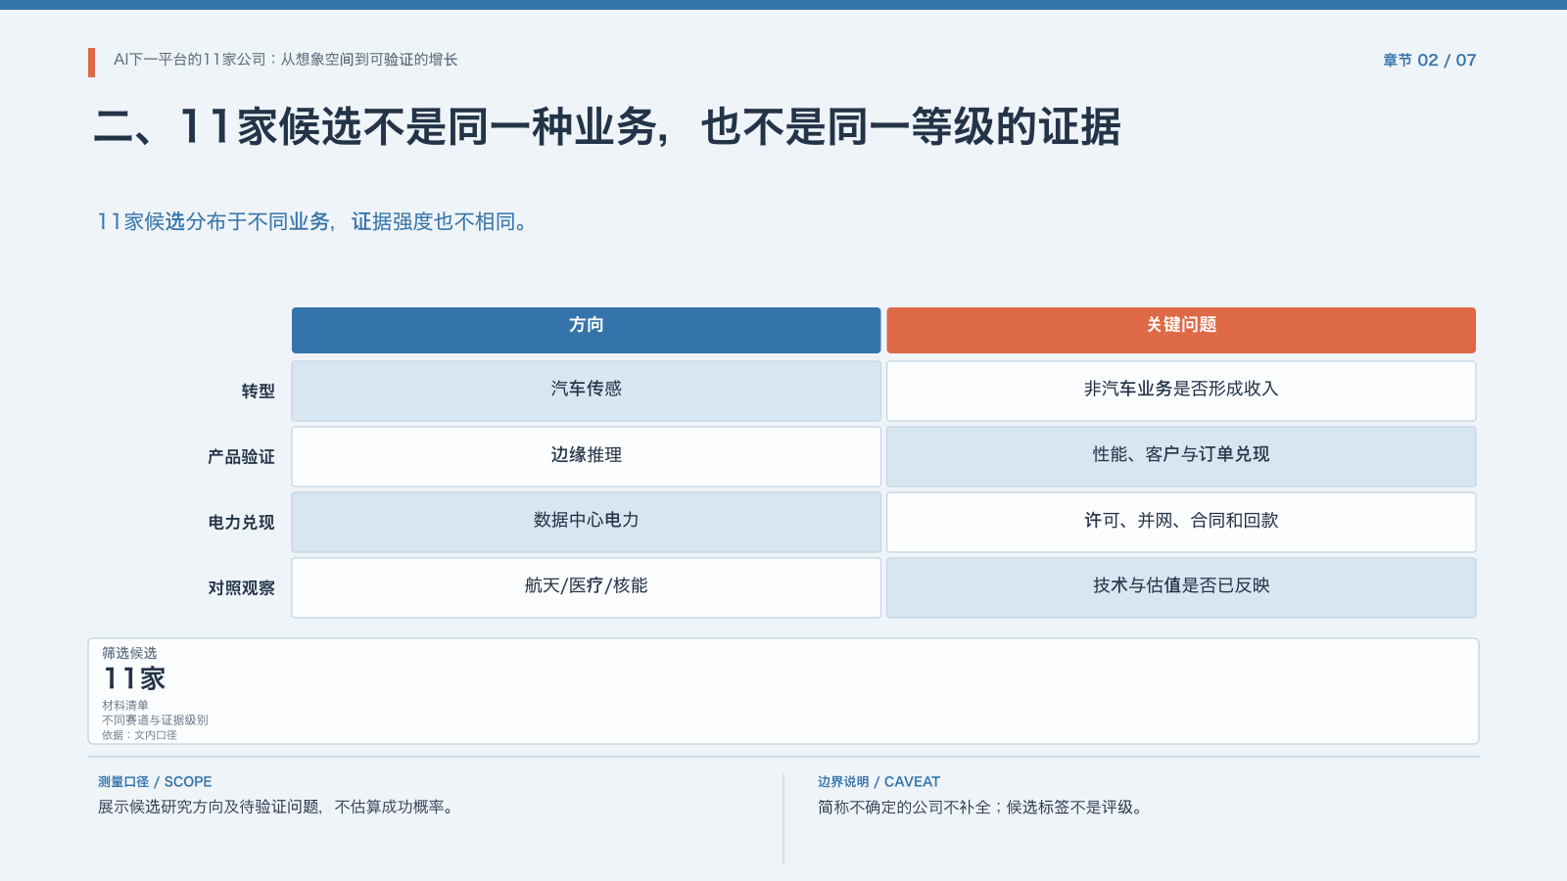Click the 不同赛道与证据级别 line
This screenshot has width=1567, height=881.
(x=155, y=719)
